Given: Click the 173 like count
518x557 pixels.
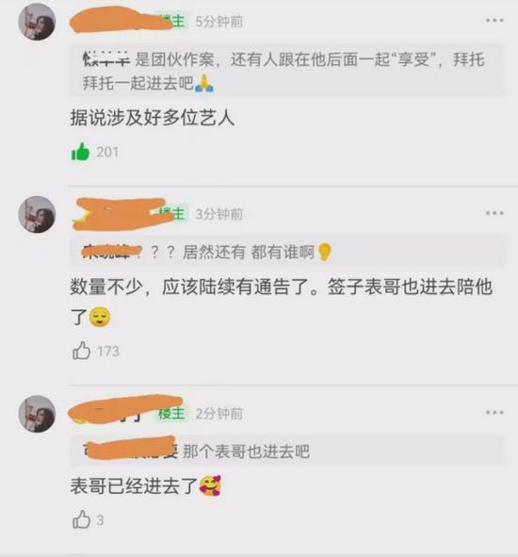Looking at the screenshot, I should [108, 352].
